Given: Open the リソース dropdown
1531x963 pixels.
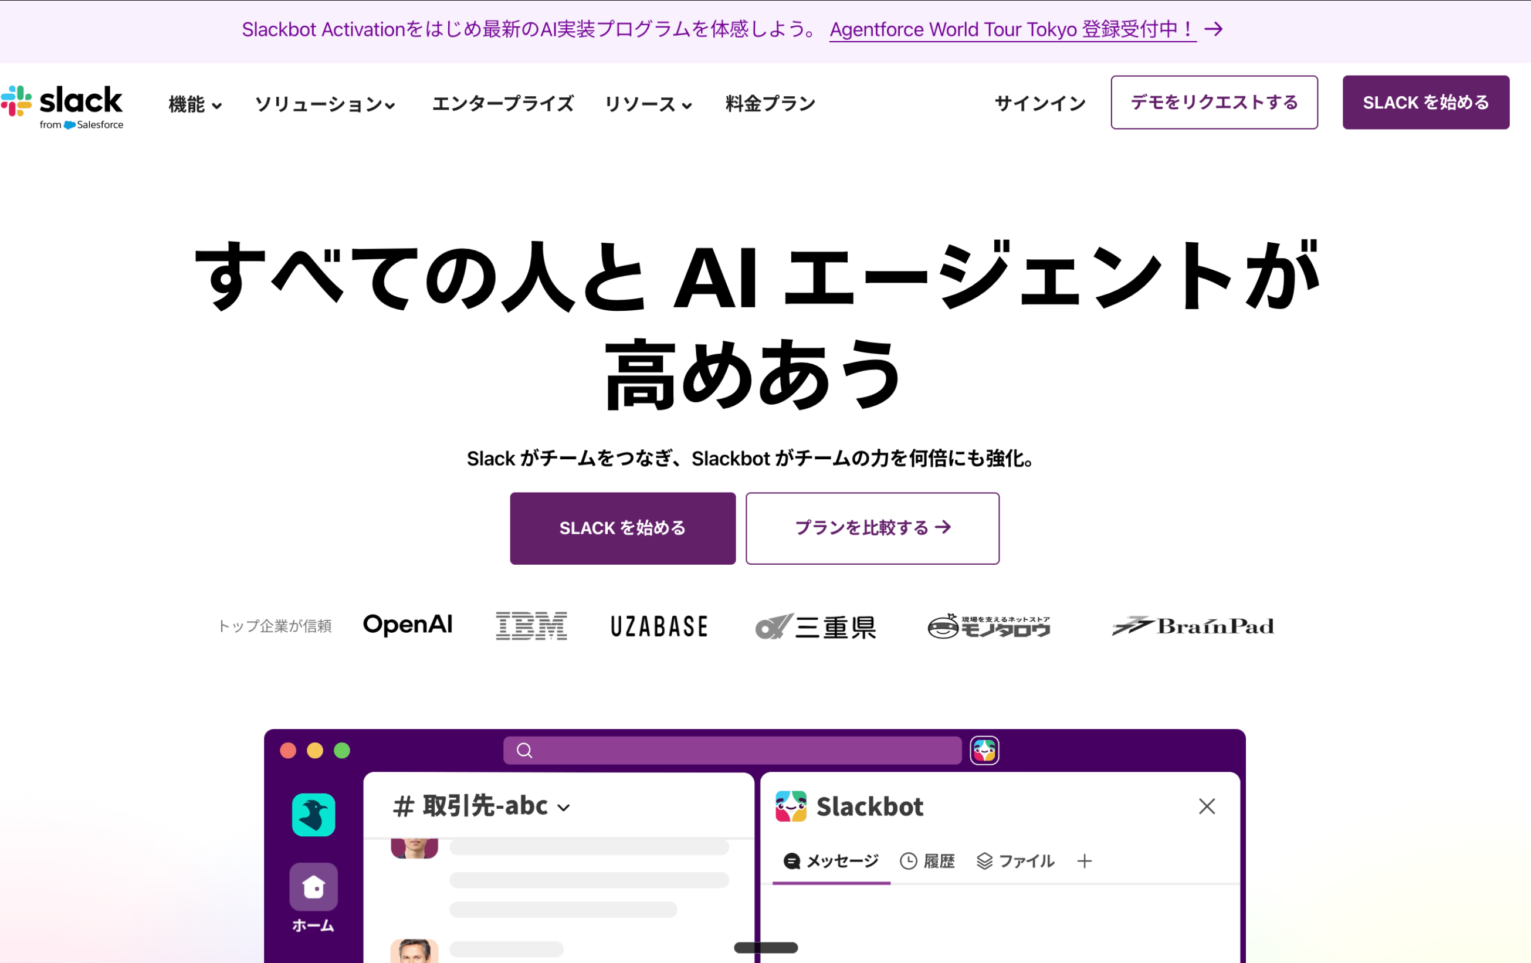Looking at the screenshot, I should [648, 104].
